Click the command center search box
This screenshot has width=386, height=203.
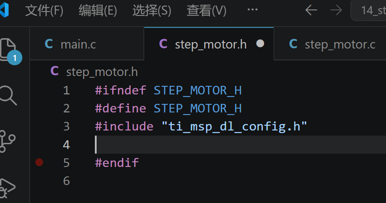(x=368, y=10)
